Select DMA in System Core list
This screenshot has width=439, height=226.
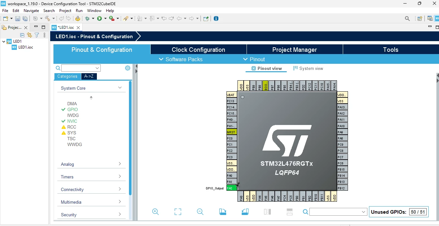tap(72, 104)
